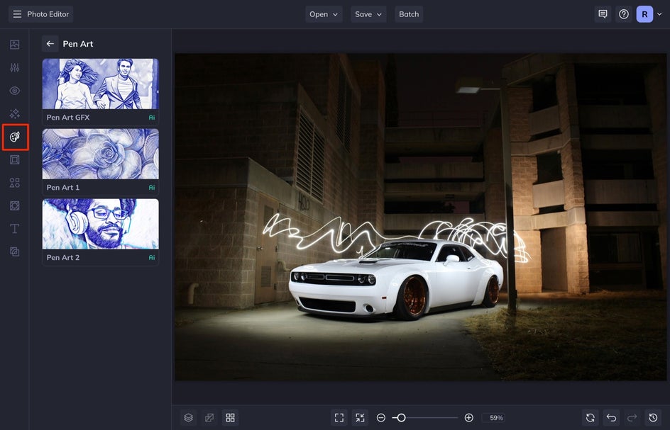The height and width of the screenshot is (430, 670).
Task: Toggle the compare before/after icon
Action: [209, 418]
